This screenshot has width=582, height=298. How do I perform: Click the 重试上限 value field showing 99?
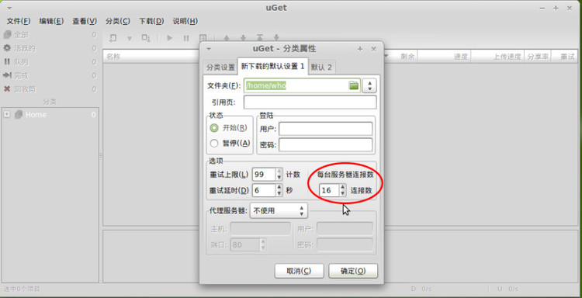pyautogui.click(x=264, y=174)
